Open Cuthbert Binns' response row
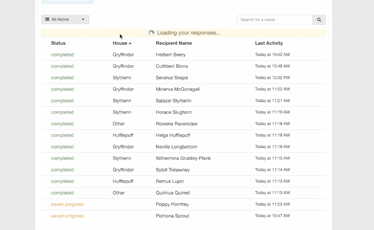This screenshot has height=230, width=374. point(183,66)
